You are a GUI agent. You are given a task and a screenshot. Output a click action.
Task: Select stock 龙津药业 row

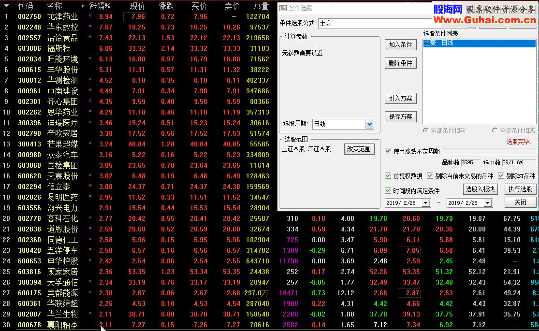pyautogui.click(x=136, y=16)
